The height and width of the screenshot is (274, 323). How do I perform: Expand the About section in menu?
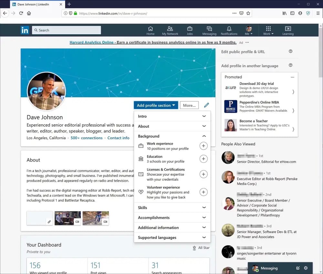pyautogui.click(x=172, y=126)
